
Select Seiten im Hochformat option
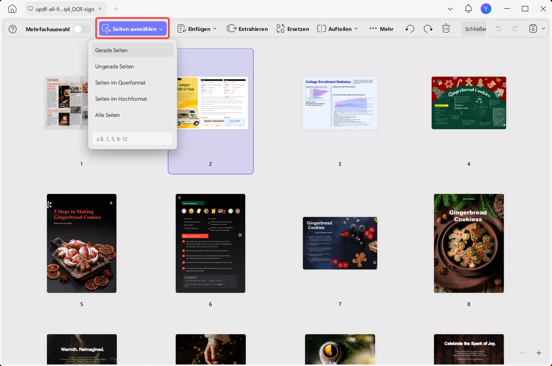pos(133,99)
